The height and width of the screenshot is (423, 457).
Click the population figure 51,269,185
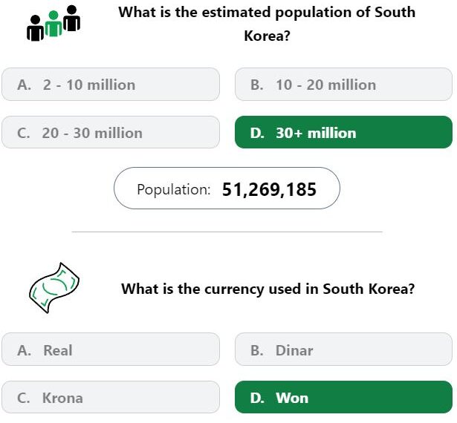click(x=269, y=189)
